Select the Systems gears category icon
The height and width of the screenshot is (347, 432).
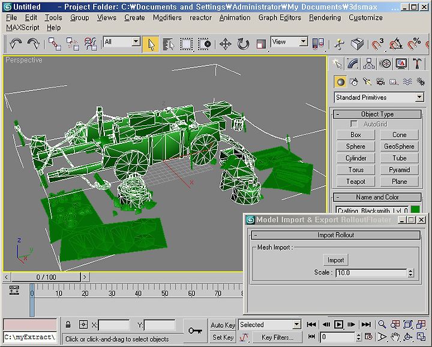point(421,82)
